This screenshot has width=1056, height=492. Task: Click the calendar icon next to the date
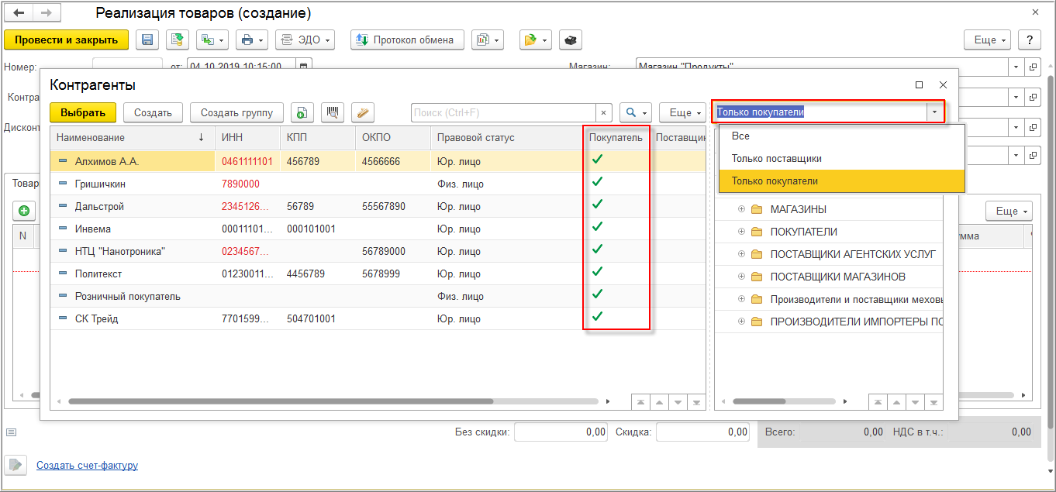coord(304,67)
